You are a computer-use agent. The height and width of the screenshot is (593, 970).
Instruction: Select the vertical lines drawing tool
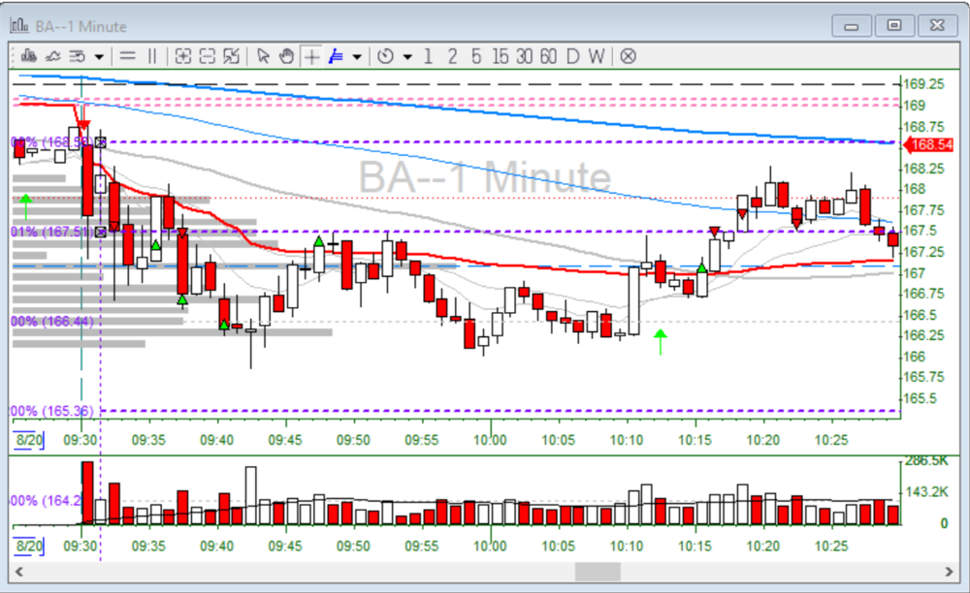[x=151, y=56]
